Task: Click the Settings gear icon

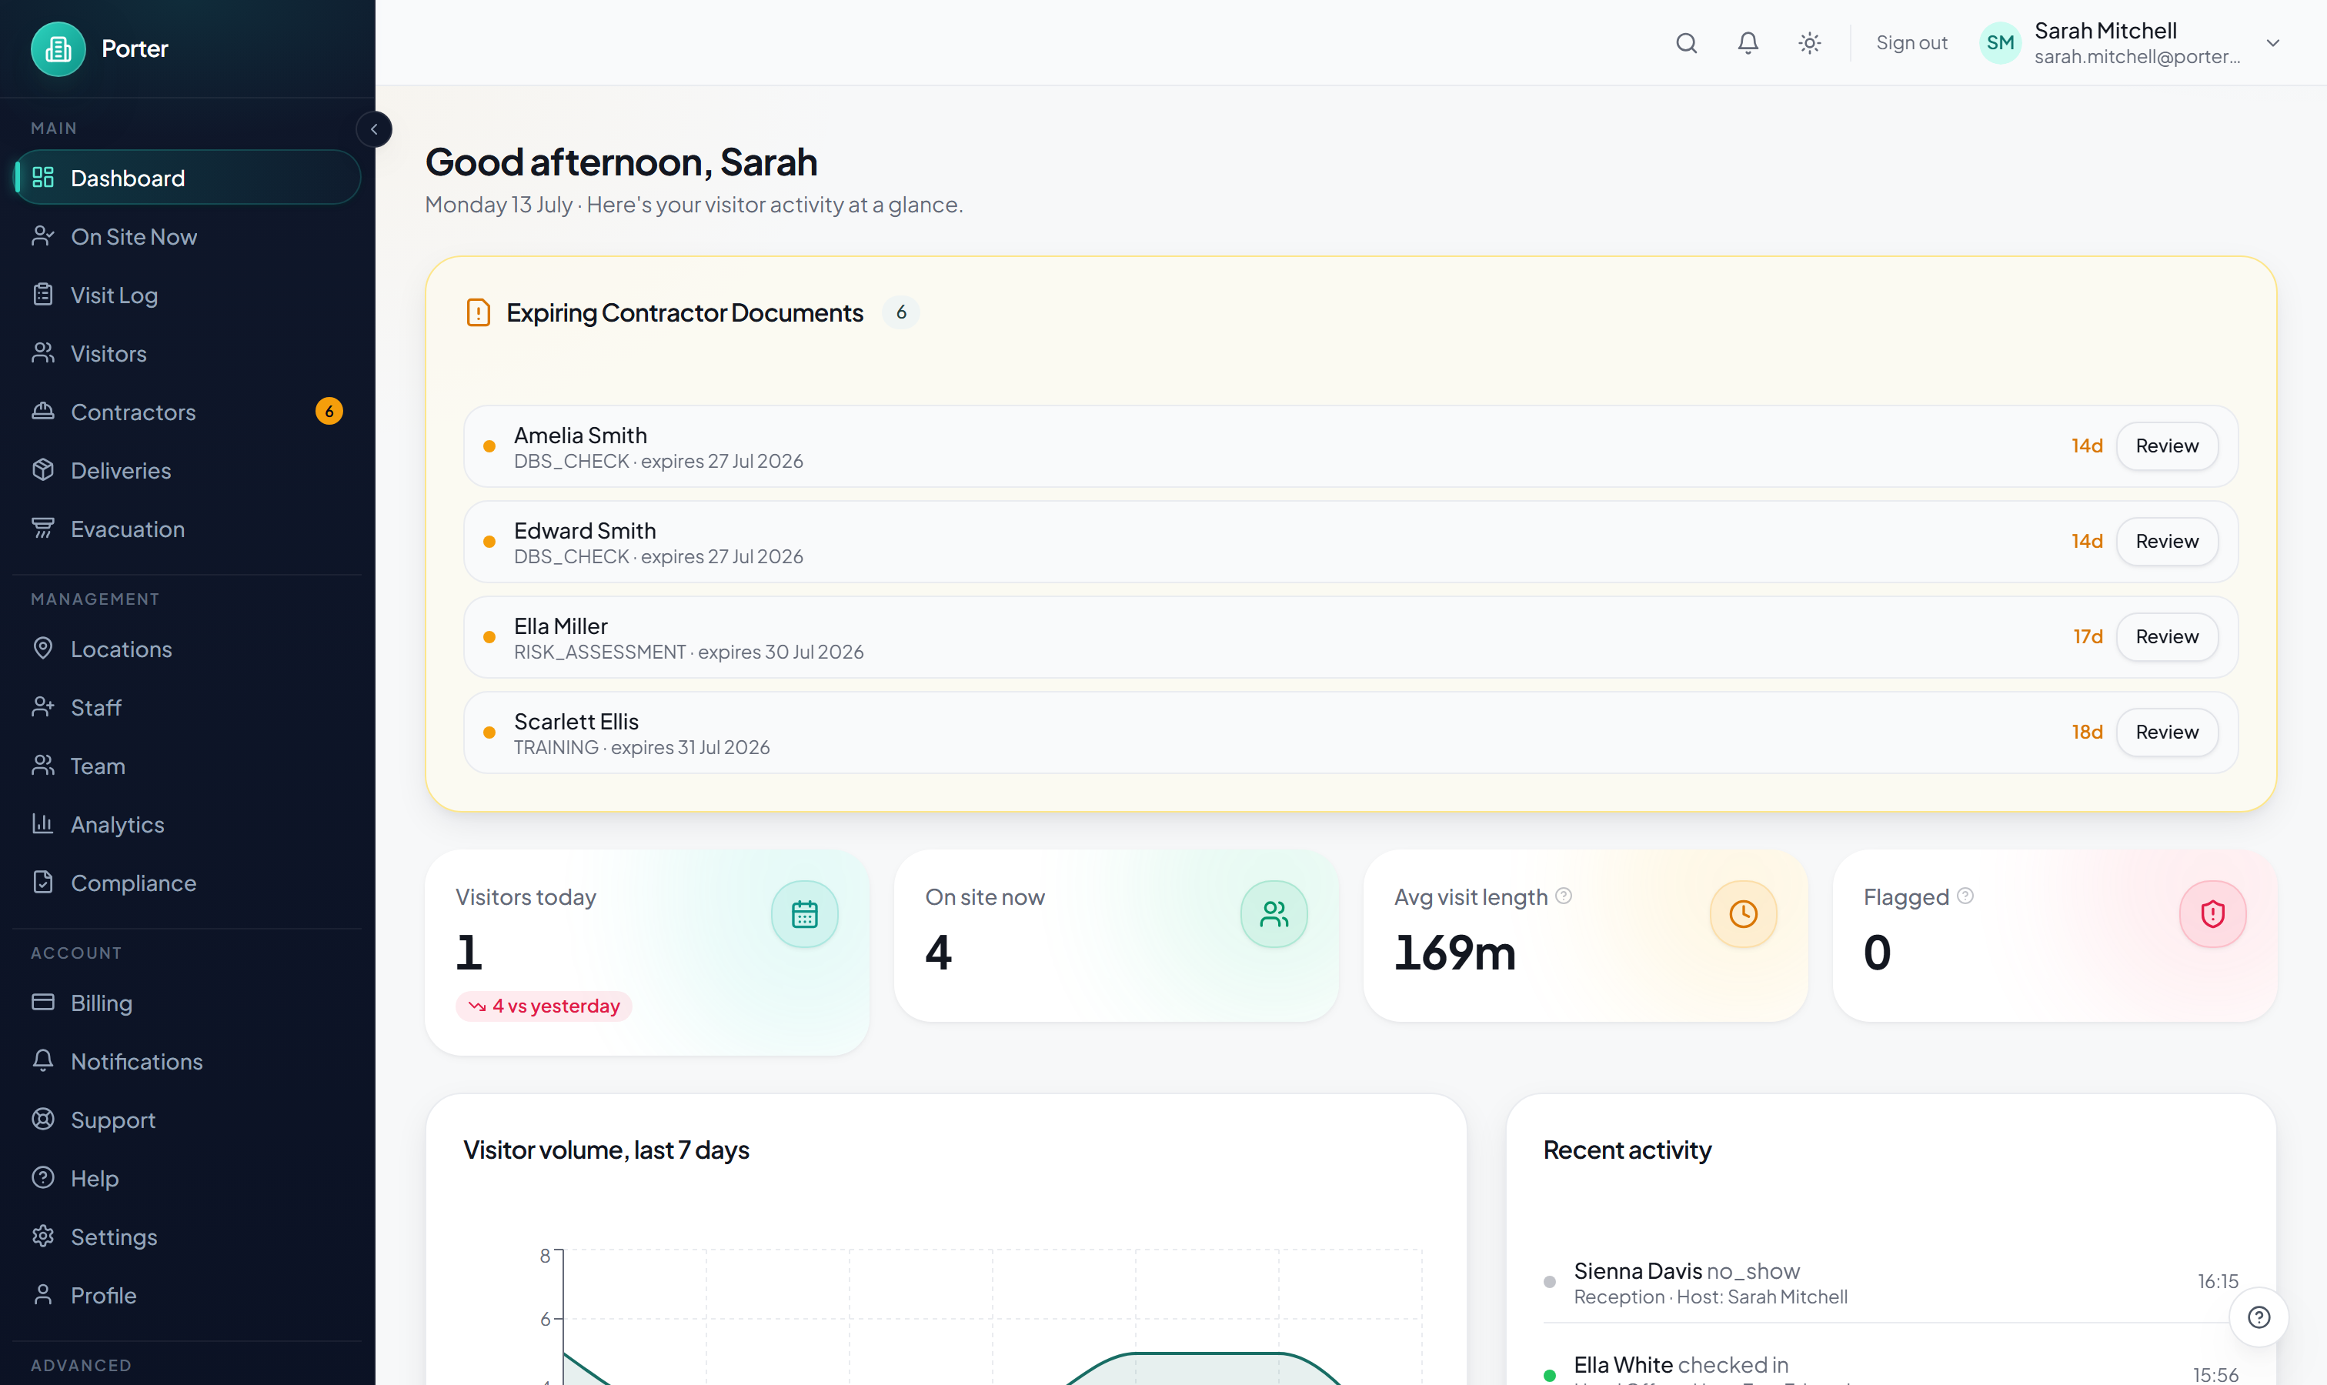Action: 43,1236
